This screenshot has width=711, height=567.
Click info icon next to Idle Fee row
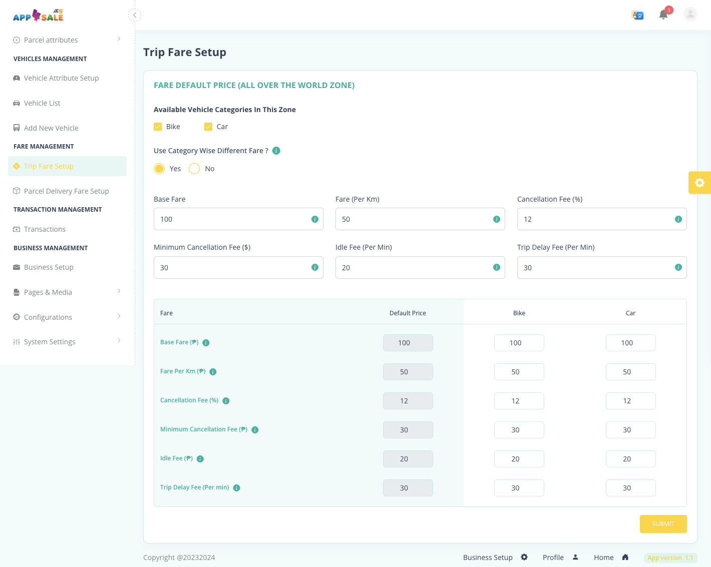point(200,459)
